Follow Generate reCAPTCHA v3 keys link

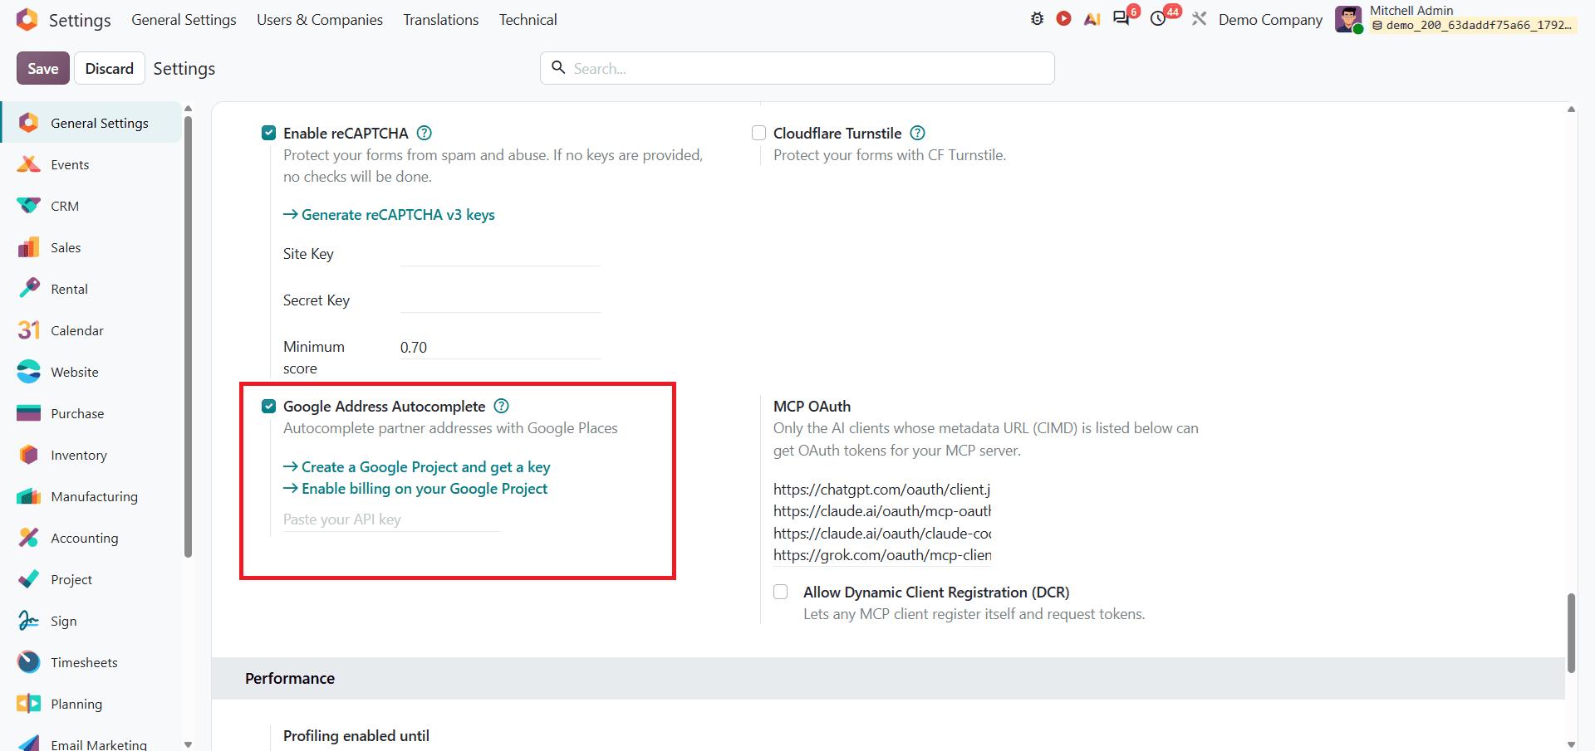(x=389, y=214)
